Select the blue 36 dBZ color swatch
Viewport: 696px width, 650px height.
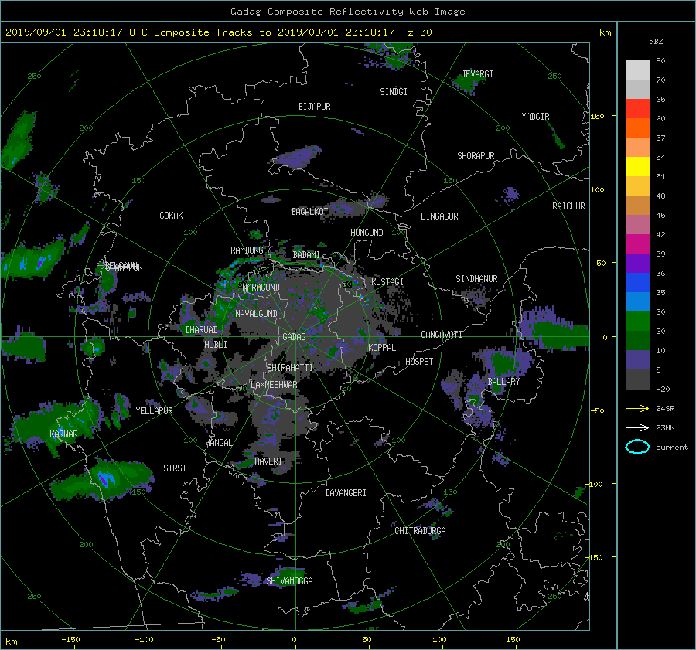(637, 282)
